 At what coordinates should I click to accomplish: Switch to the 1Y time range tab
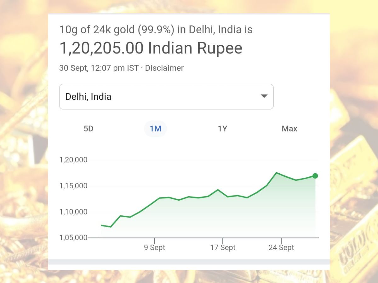223,128
